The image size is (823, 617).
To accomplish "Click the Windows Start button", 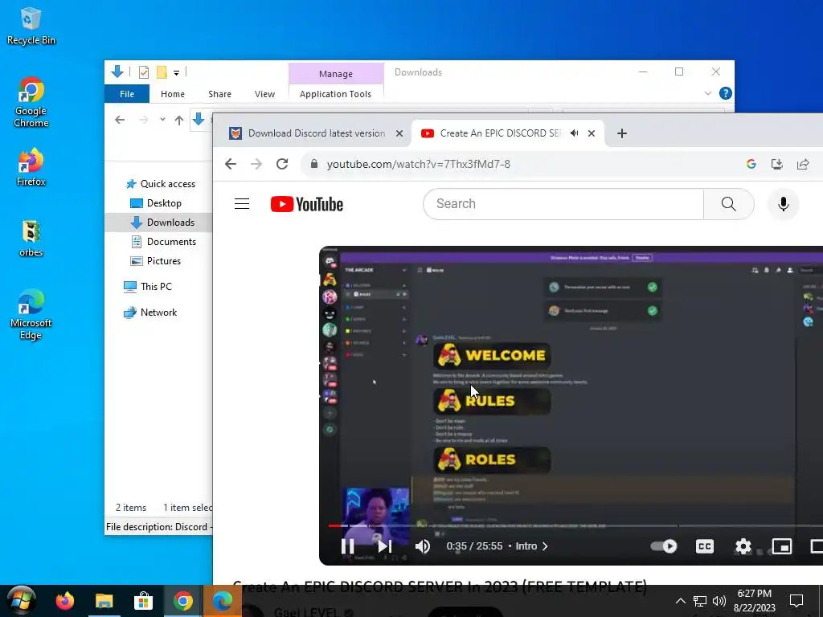I will coord(21,601).
